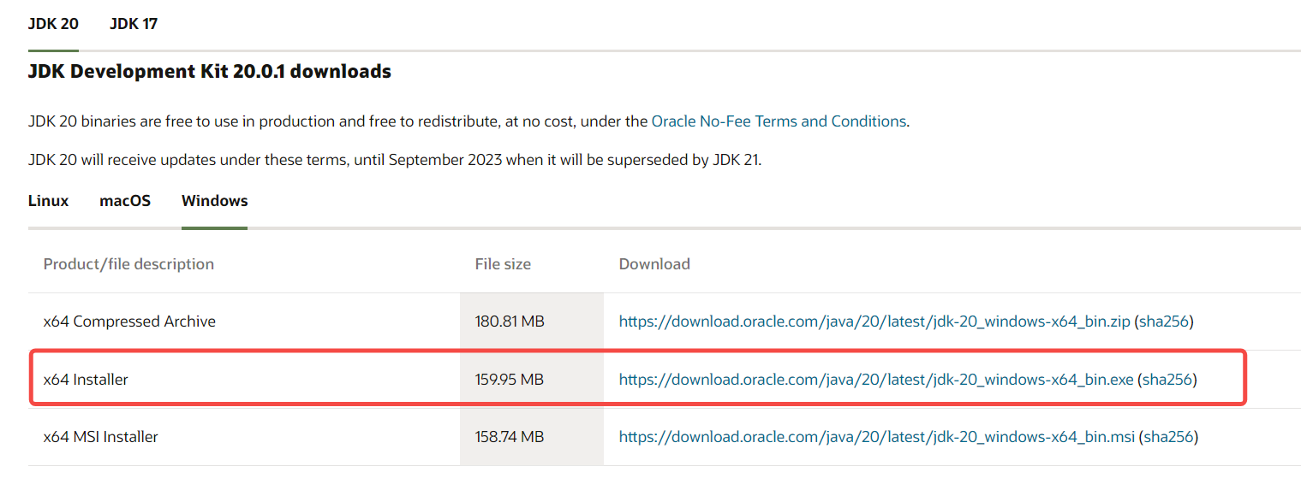Click the x64 MSI Installer description cell
This screenshot has width=1301, height=478.
click(244, 436)
